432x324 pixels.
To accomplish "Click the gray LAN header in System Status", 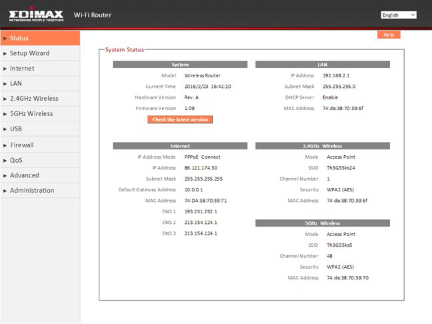I will (x=323, y=65).
